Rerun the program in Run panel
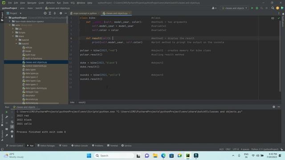Viewport: 285px width, 160px height. click(7, 112)
